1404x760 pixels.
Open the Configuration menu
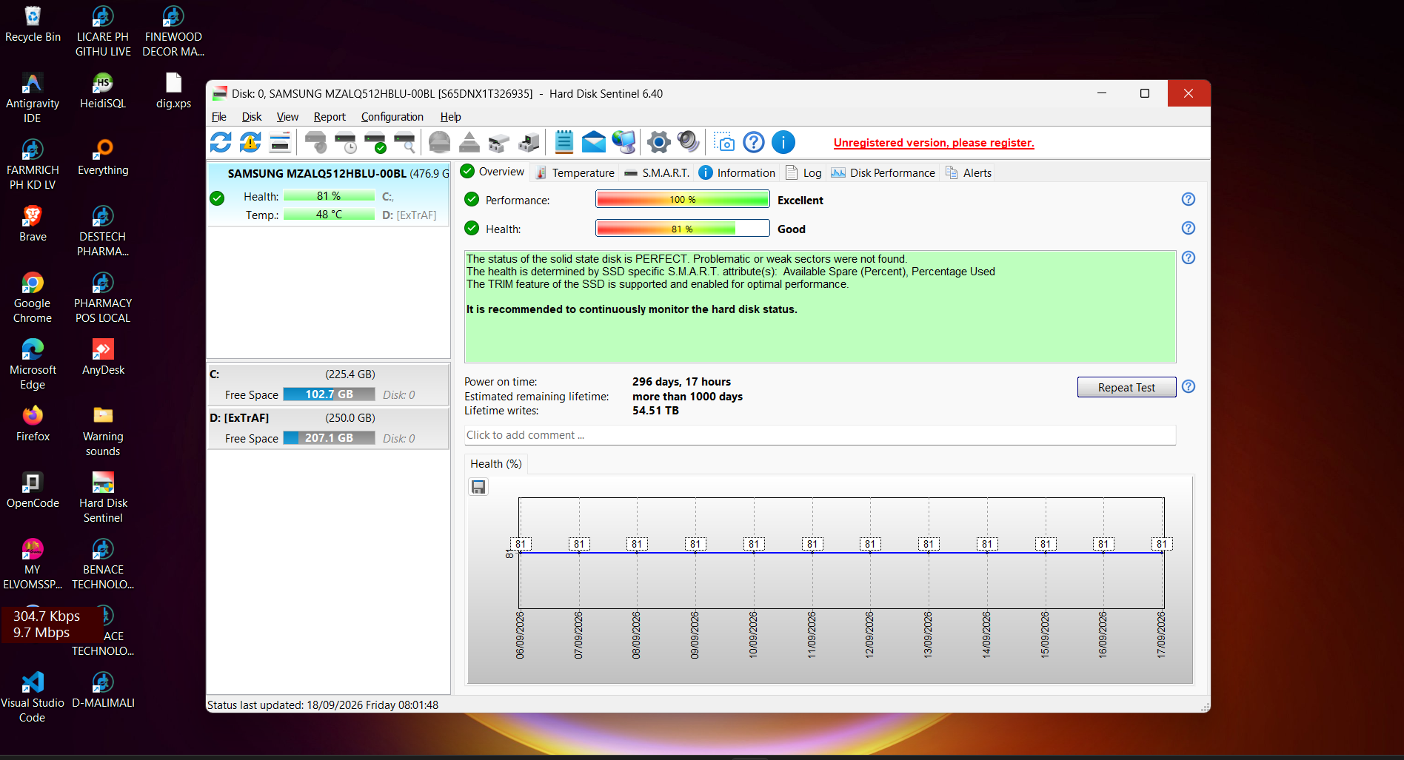click(x=392, y=117)
